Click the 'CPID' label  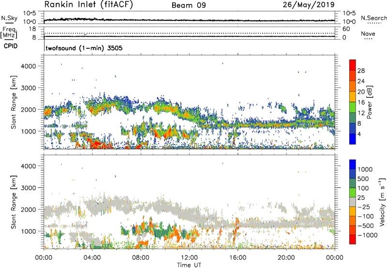tap(11, 46)
